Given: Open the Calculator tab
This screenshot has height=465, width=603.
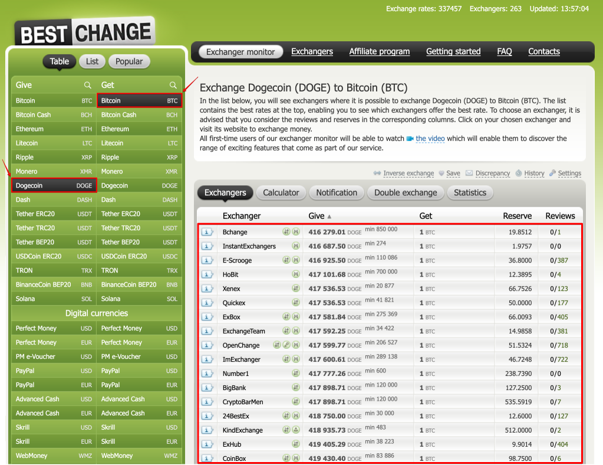Looking at the screenshot, I should click(281, 192).
